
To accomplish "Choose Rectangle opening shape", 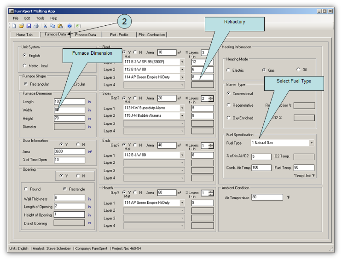I will click(65, 189).
